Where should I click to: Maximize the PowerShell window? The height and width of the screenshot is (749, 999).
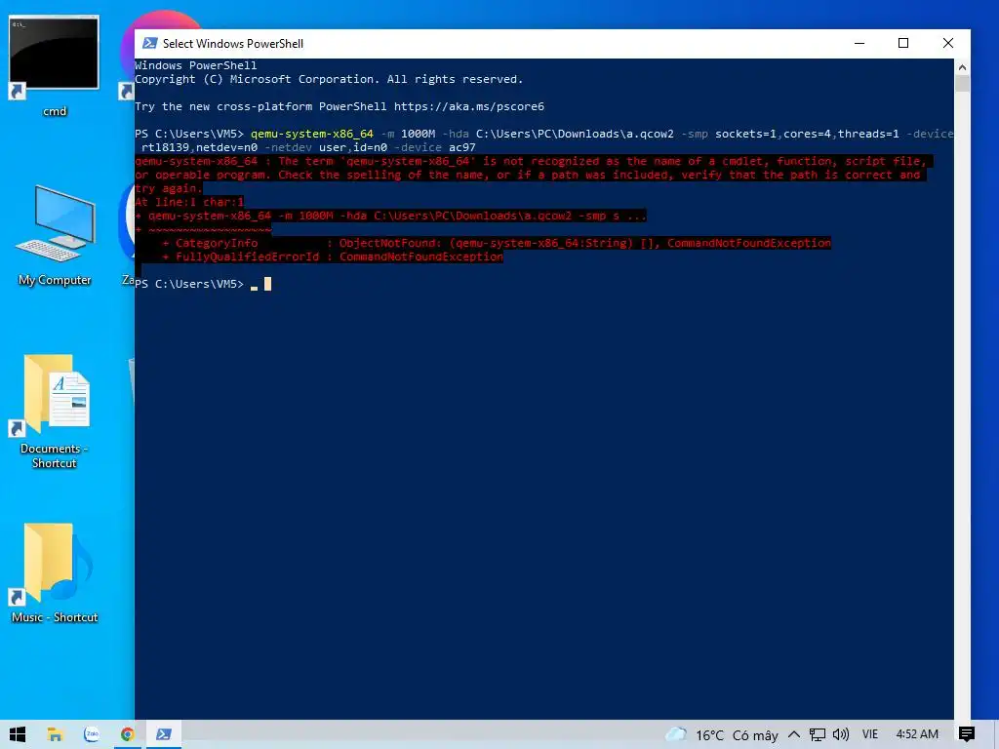click(x=903, y=43)
